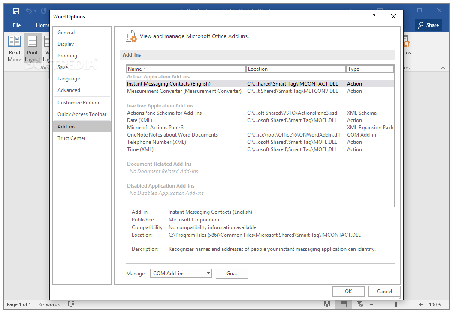453x313 pixels.
Task: Open the Proofing options category
Action: (82, 56)
